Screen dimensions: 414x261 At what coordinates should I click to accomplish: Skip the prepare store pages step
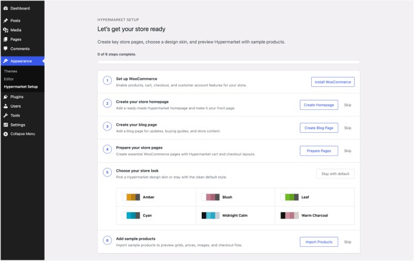pyautogui.click(x=348, y=151)
